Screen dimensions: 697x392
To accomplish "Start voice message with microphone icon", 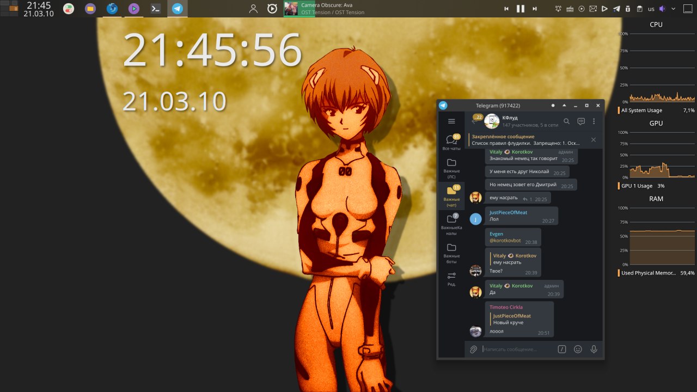I will pyautogui.click(x=594, y=349).
